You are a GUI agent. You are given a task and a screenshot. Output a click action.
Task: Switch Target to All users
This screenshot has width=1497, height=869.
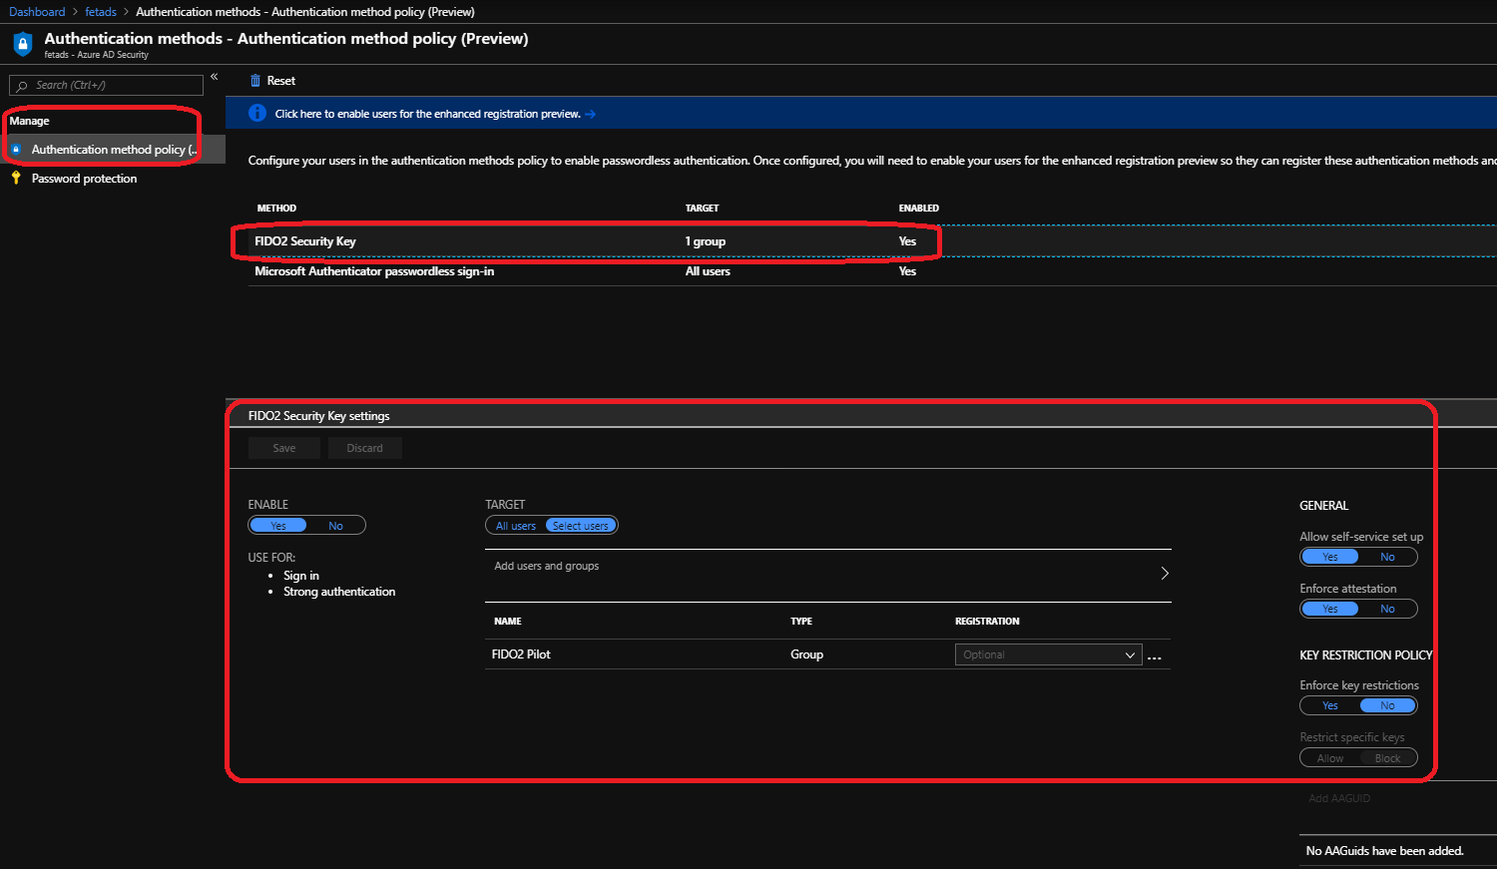(x=516, y=526)
